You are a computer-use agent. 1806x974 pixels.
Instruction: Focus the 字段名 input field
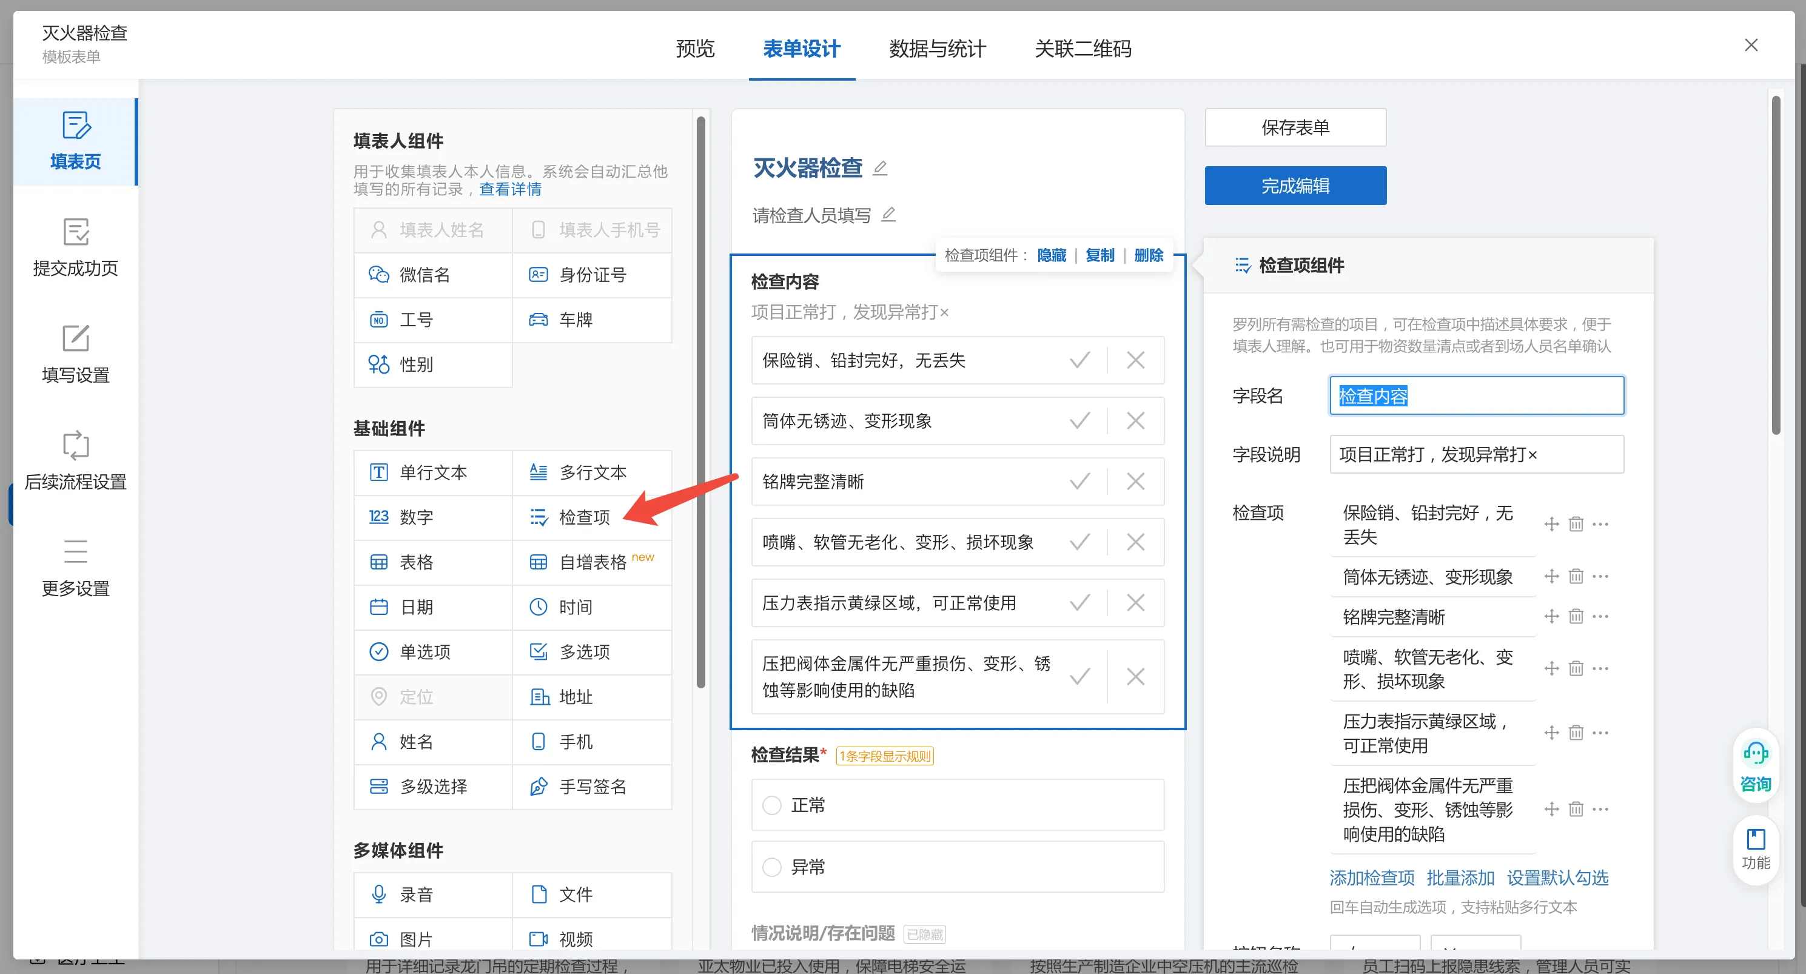(1477, 395)
